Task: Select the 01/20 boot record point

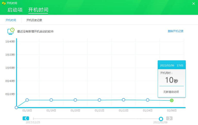Action: [75, 100]
